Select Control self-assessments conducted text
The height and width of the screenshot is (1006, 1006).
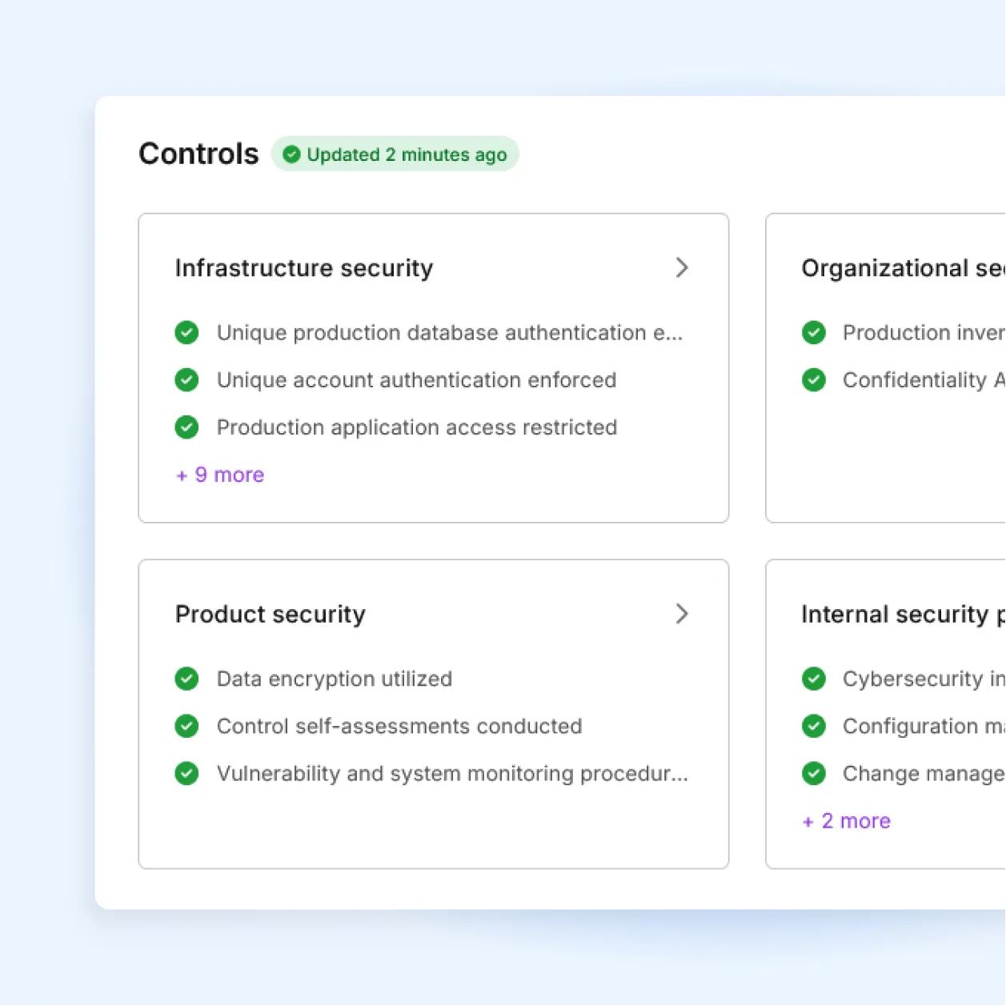click(x=399, y=726)
